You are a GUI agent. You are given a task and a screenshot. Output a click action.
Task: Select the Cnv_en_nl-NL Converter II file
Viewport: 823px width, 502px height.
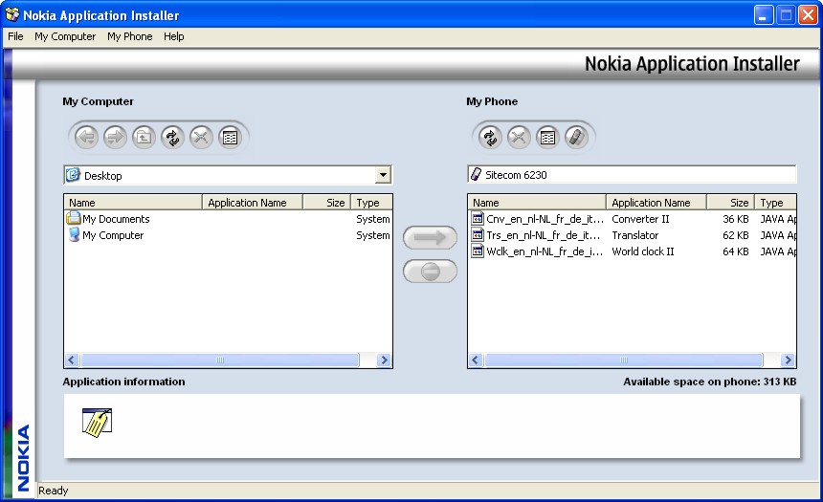coord(632,219)
